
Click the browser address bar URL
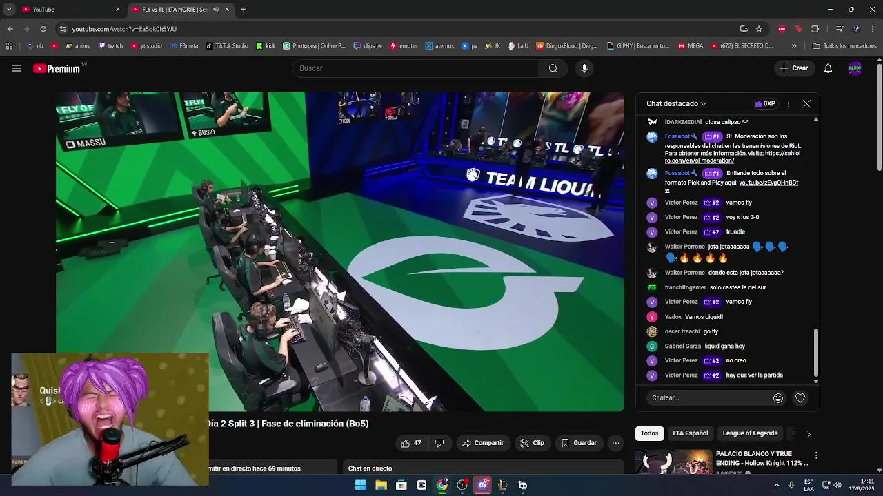(124, 29)
